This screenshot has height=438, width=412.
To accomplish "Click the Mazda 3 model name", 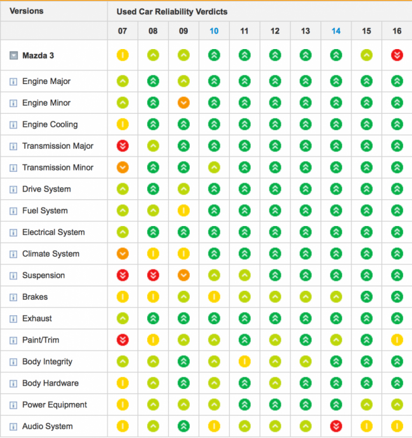I will [38, 55].
